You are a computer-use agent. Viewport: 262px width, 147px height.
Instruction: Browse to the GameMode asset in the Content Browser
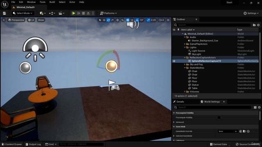point(244,131)
